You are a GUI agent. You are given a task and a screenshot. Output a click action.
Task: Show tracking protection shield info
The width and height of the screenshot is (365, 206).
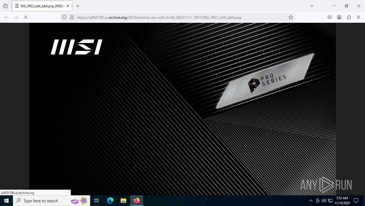click(x=64, y=17)
